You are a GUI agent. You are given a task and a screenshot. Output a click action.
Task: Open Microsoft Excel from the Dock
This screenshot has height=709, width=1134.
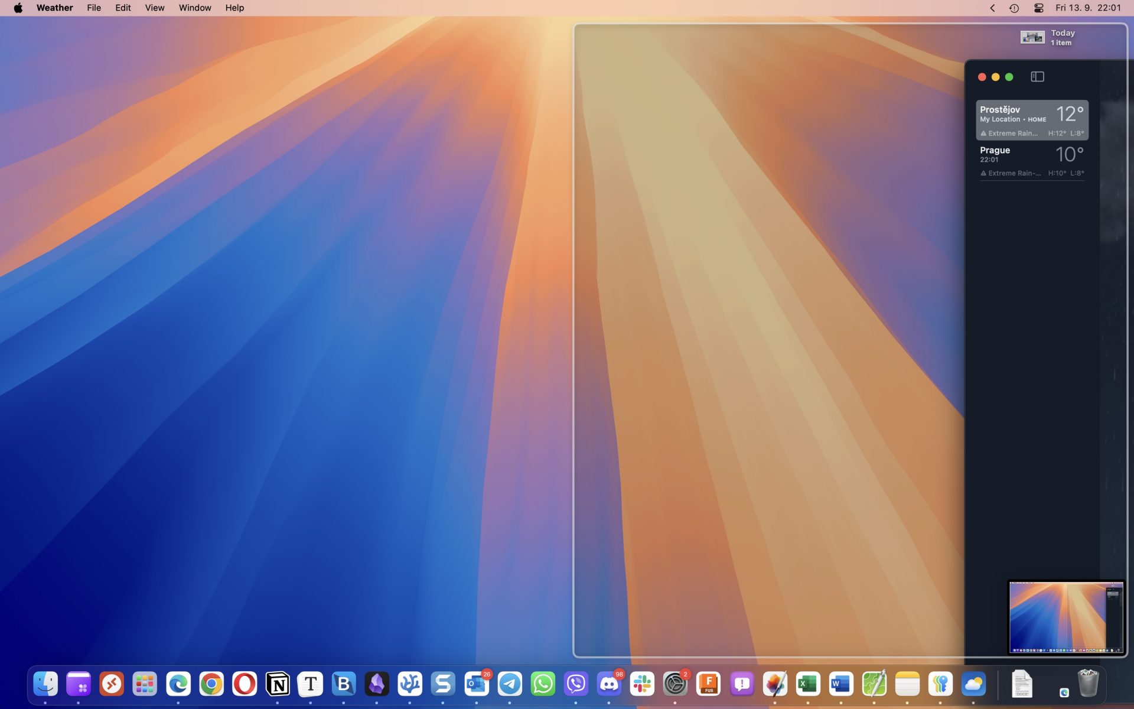click(x=807, y=684)
